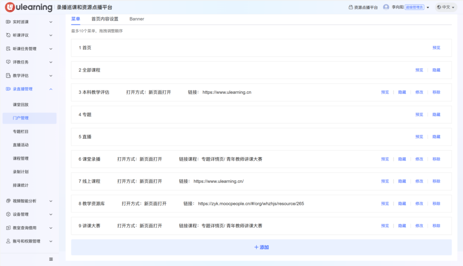Click the 实时巡课 sidebar icon
463x266 pixels.
coord(8,22)
